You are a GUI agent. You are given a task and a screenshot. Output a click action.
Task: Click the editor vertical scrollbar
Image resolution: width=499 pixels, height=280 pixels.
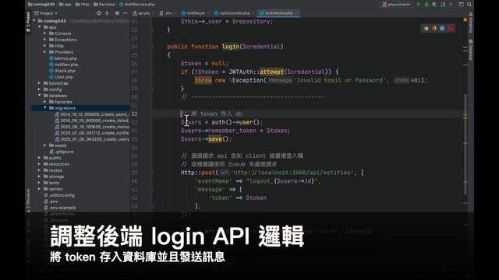465,145
